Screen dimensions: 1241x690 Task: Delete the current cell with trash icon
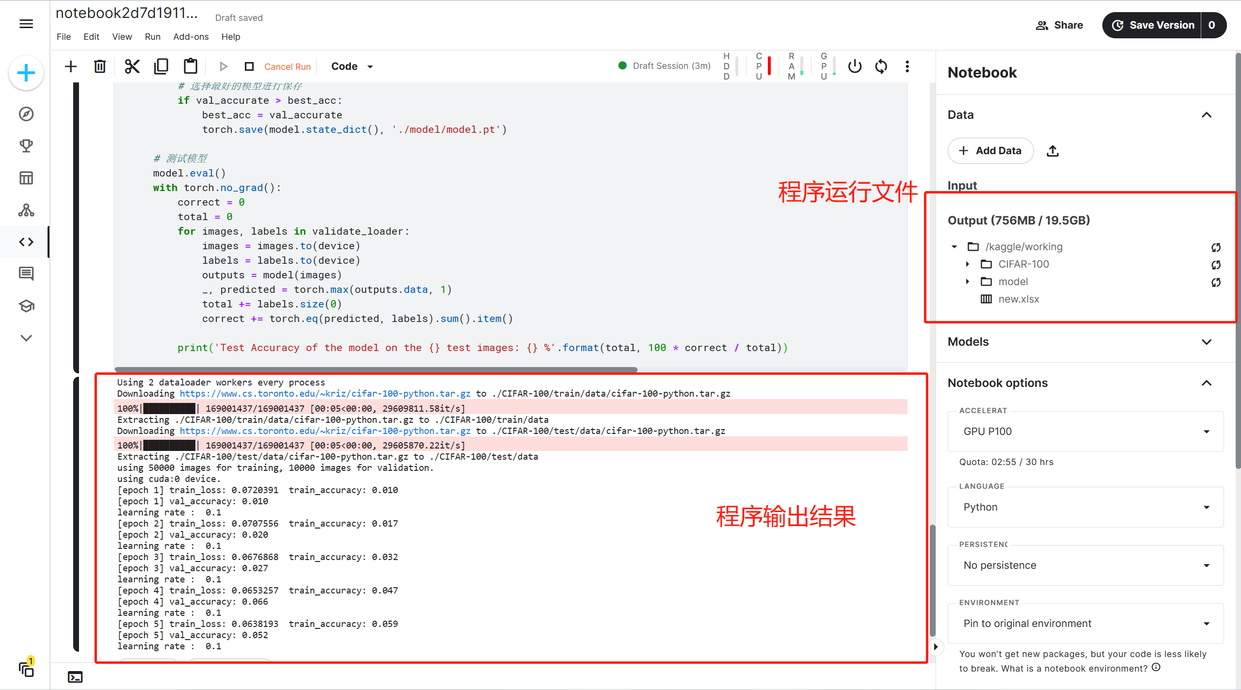(x=100, y=66)
